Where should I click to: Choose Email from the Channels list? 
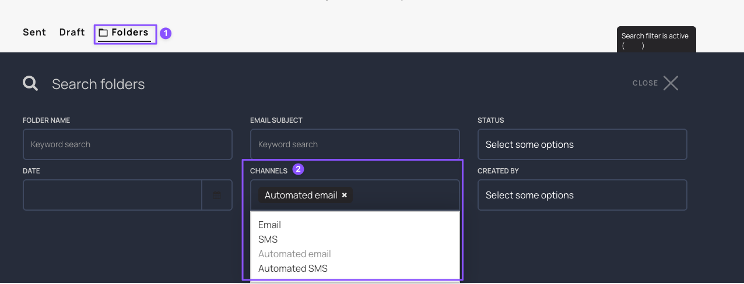tap(269, 225)
